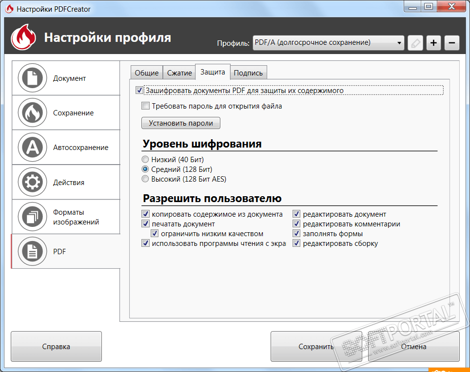This screenshot has width=470, height=372.
Task: Click the PDFCreator flame logo in the header
Action: 23,37
